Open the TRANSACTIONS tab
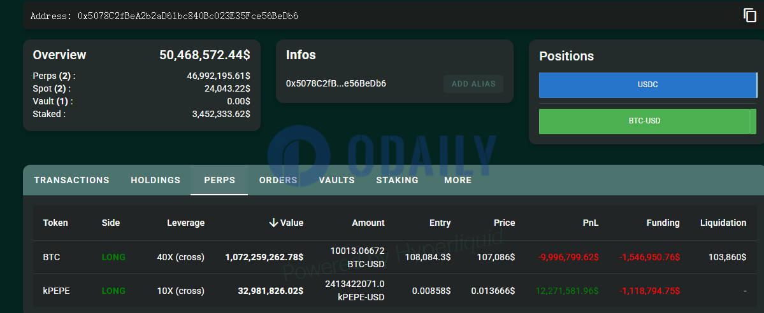Image resolution: width=764 pixels, height=313 pixels. 71,180
